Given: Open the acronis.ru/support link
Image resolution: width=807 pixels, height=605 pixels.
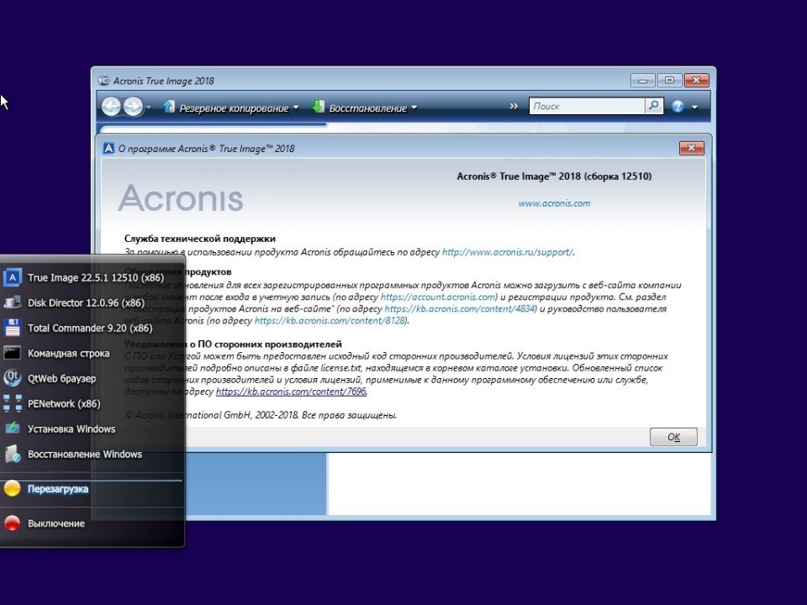Looking at the screenshot, I should [x=507, y=252].
